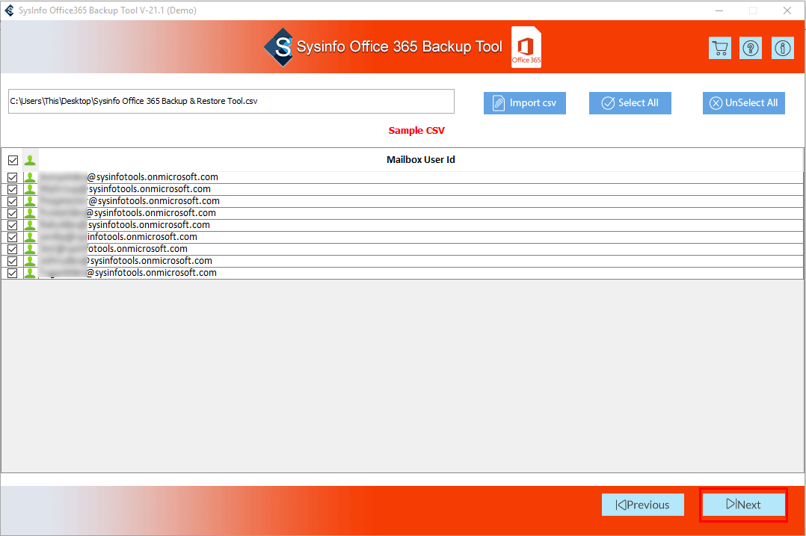Click the Sysinfo S logo in the banner
This screenshot has height=536, width=806.
coord(279,47)
